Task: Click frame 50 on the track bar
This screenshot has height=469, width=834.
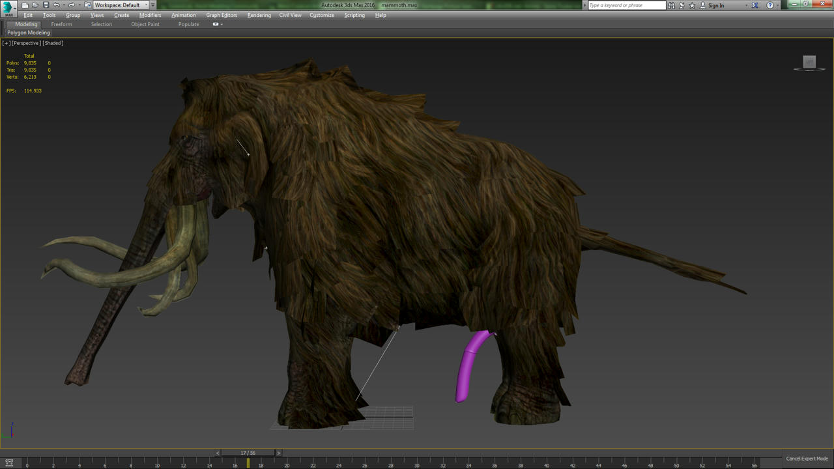Action: [676, 464]
